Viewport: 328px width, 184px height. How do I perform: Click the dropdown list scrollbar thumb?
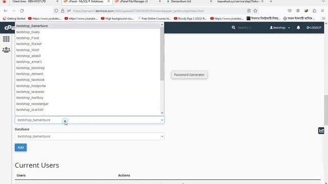pyautogui.click(x=162, y=53)
